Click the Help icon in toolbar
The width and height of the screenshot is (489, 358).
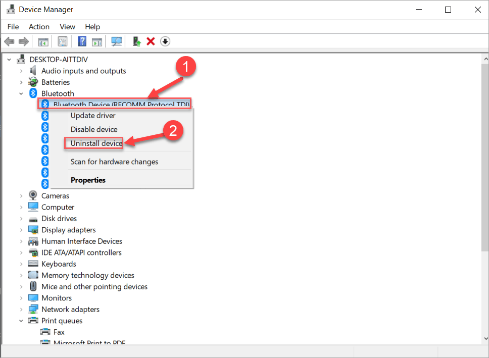click(82, 41)
